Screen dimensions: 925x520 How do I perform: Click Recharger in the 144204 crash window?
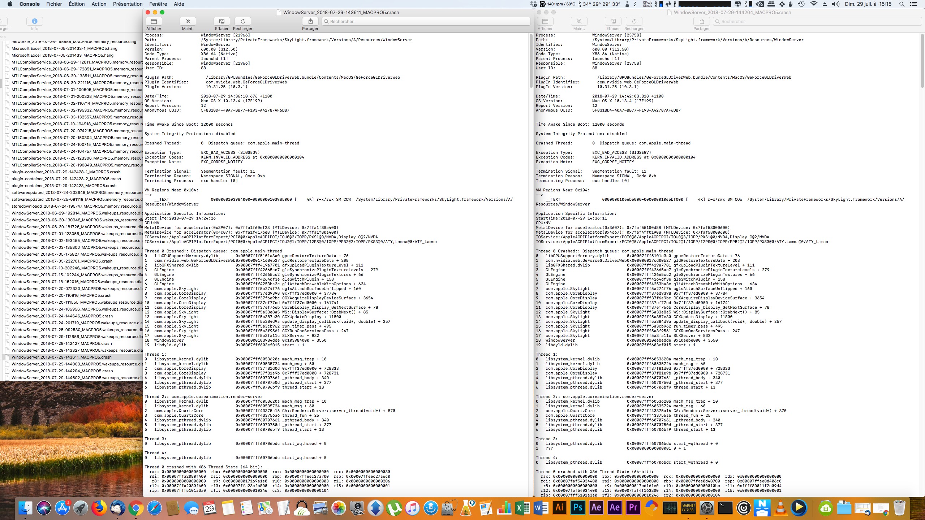634,21
